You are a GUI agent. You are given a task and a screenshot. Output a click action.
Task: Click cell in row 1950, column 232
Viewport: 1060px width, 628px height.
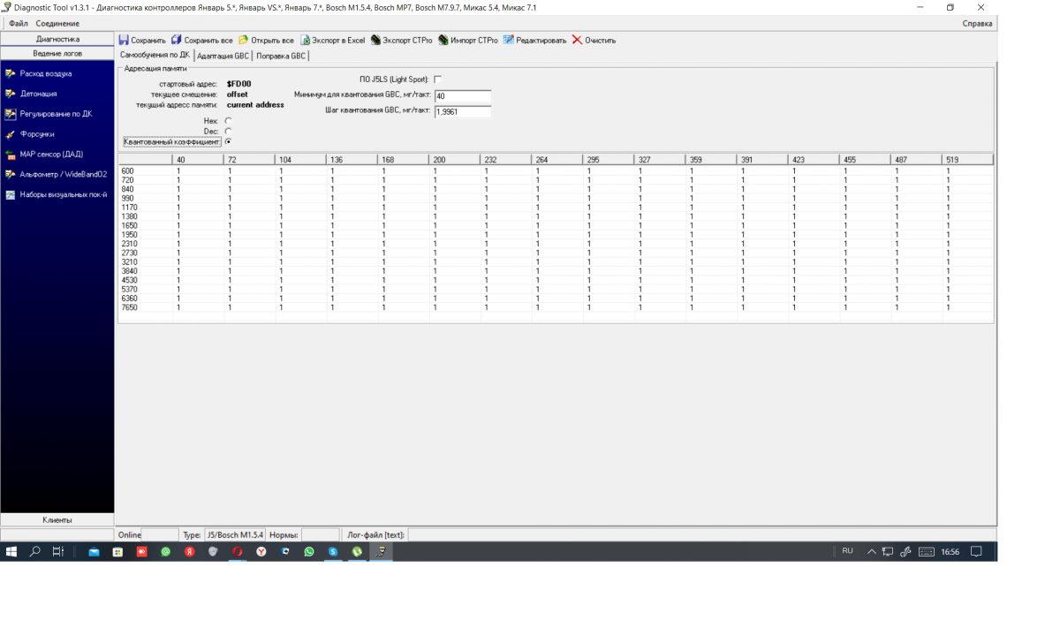505,234
